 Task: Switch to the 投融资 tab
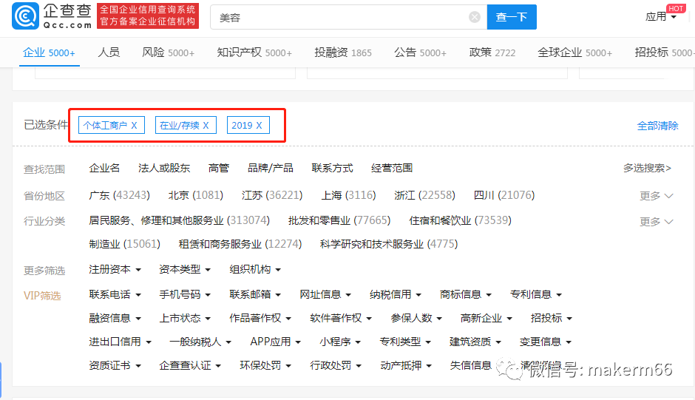coord(343,52)
